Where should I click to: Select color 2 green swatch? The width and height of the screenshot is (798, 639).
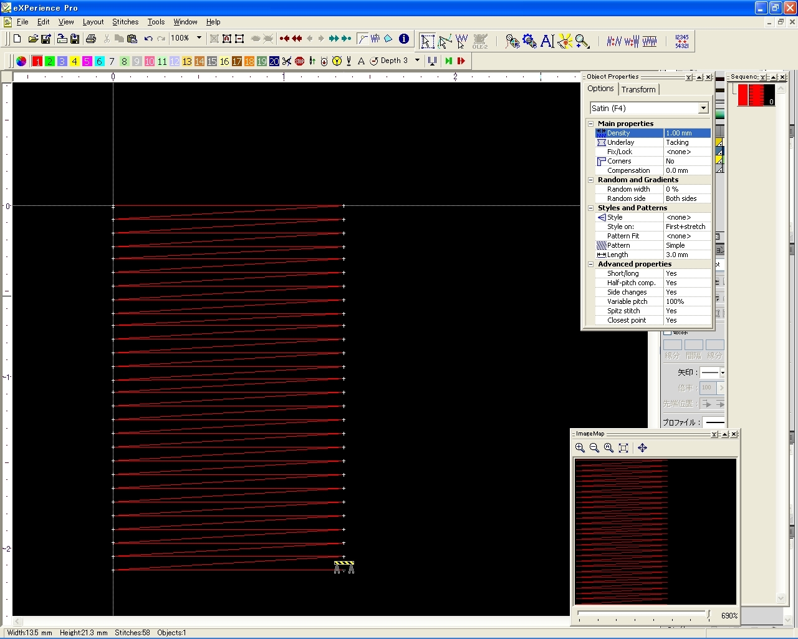pos(50,61)
